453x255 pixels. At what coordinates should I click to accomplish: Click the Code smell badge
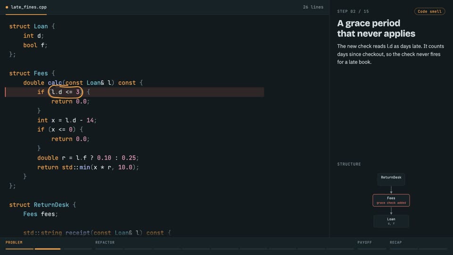(x=429, y=11)
